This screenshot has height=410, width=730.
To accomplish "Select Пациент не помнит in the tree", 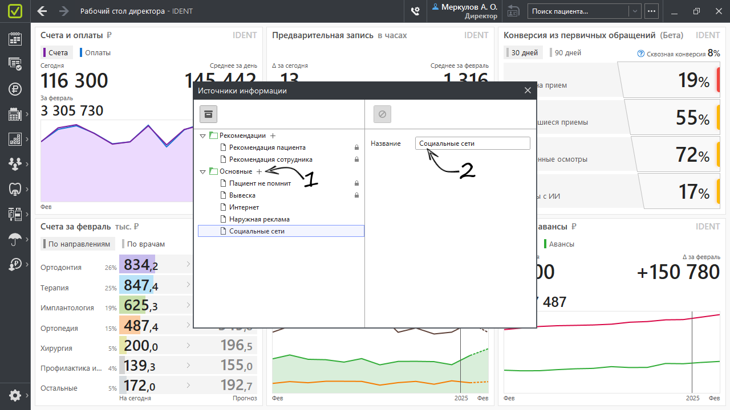I will pos(260,183).
